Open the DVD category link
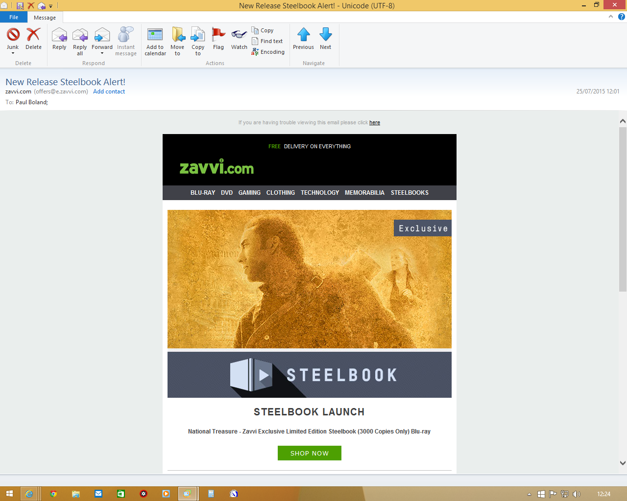This screenshot has height=501, width=627. (227, 193)
